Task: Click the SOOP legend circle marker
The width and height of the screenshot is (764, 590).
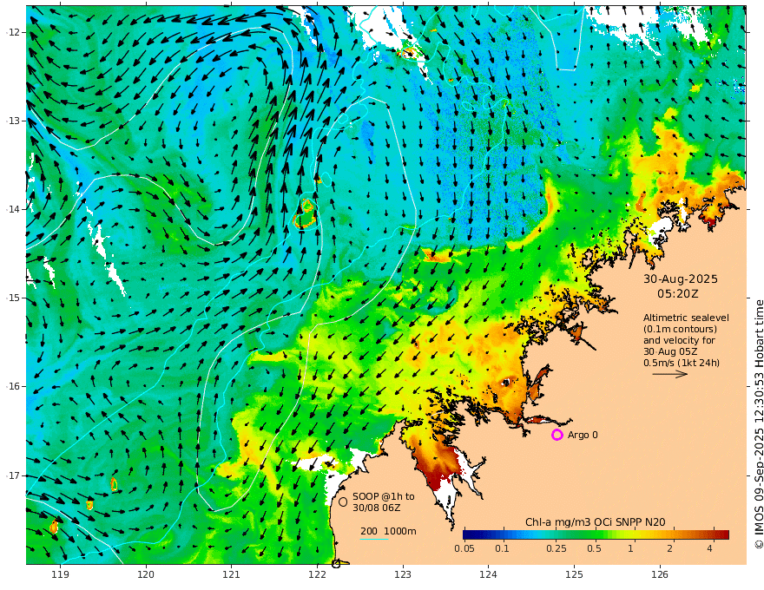Action: click(343, 501)
